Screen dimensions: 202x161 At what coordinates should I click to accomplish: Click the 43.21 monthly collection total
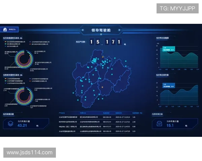22,125
